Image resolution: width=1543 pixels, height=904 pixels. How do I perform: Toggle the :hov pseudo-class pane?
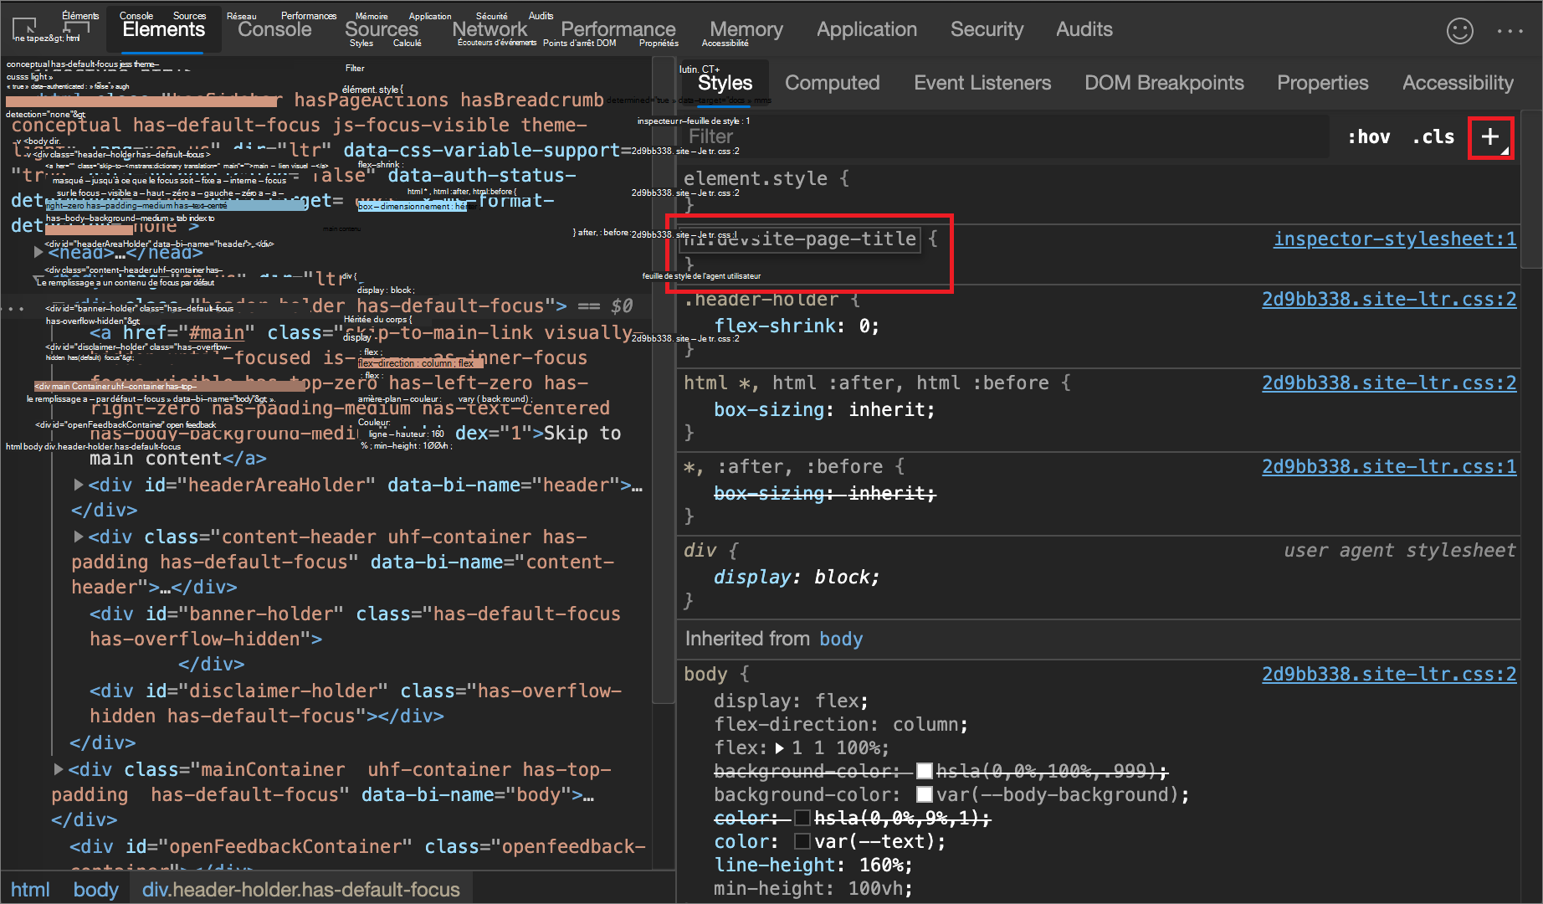point(1369,136)
